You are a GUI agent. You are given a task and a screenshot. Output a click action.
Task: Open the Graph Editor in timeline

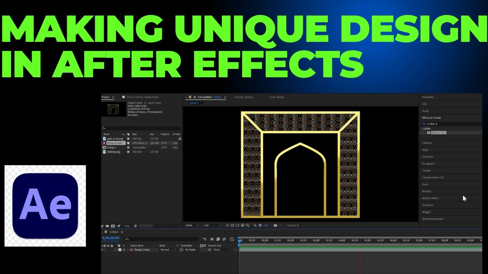pos(232,239)
